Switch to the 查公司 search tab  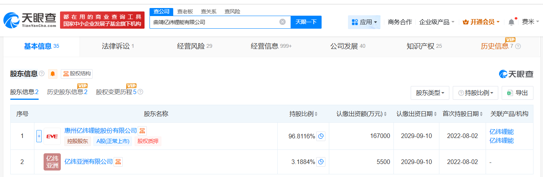(161, 11)
